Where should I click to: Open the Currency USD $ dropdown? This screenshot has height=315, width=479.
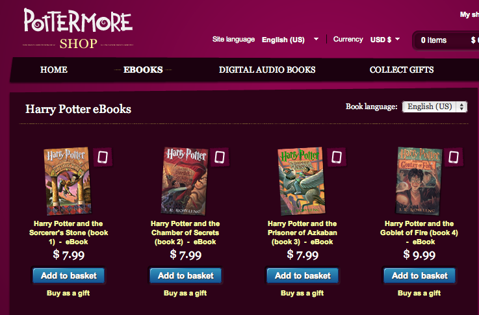[x=385, y=40]
